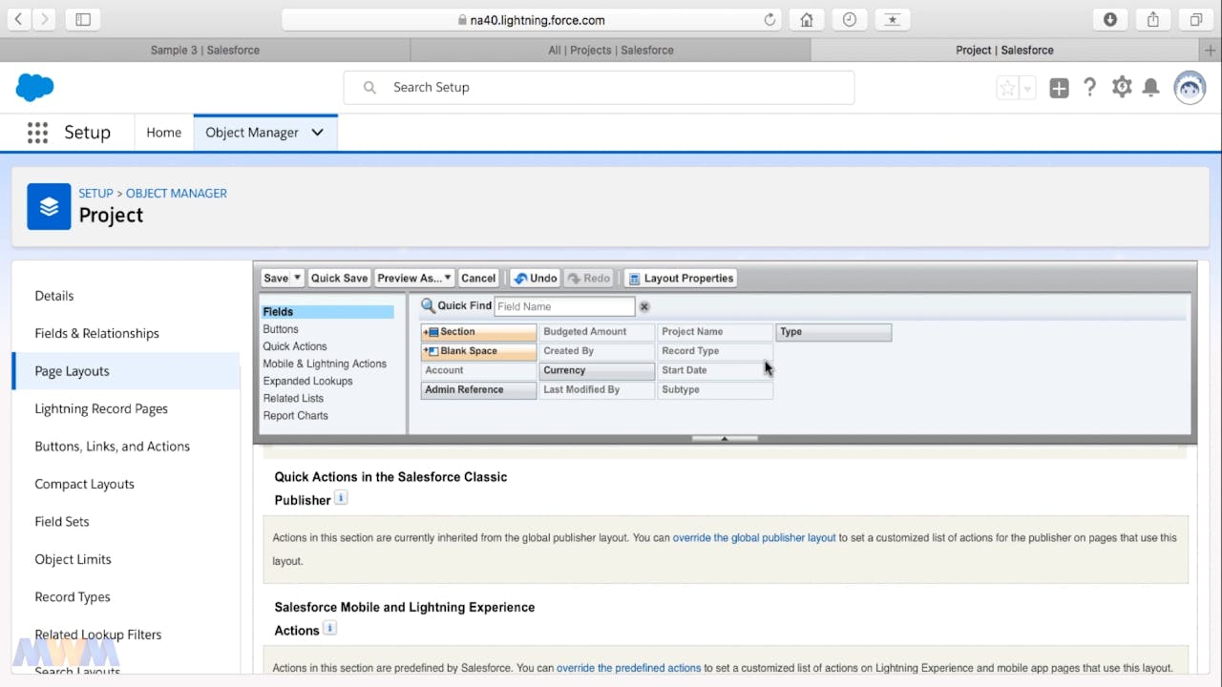Click the global actions plus icon
Screen dimensions: 1222x687
coord(1059,89)
